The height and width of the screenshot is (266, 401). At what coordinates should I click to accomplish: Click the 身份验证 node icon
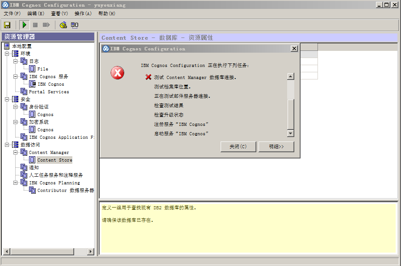24,107
